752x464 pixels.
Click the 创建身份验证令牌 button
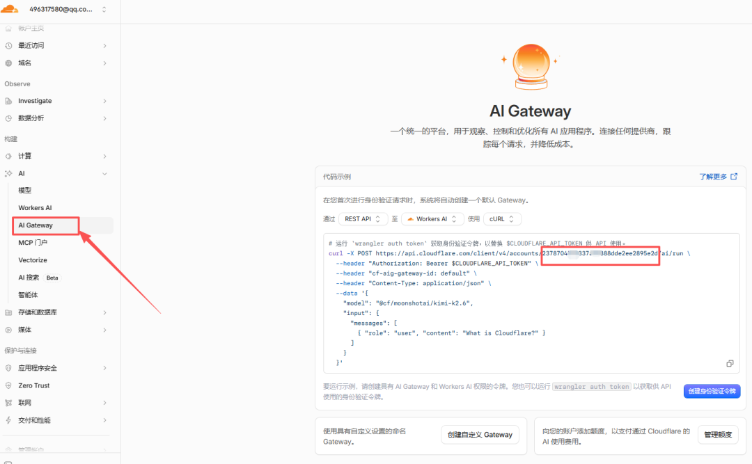[712, 391]
